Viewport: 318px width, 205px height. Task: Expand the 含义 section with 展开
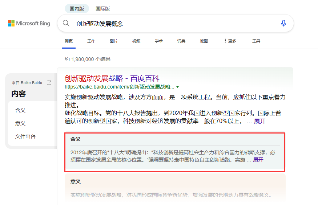tap(258, 160)
